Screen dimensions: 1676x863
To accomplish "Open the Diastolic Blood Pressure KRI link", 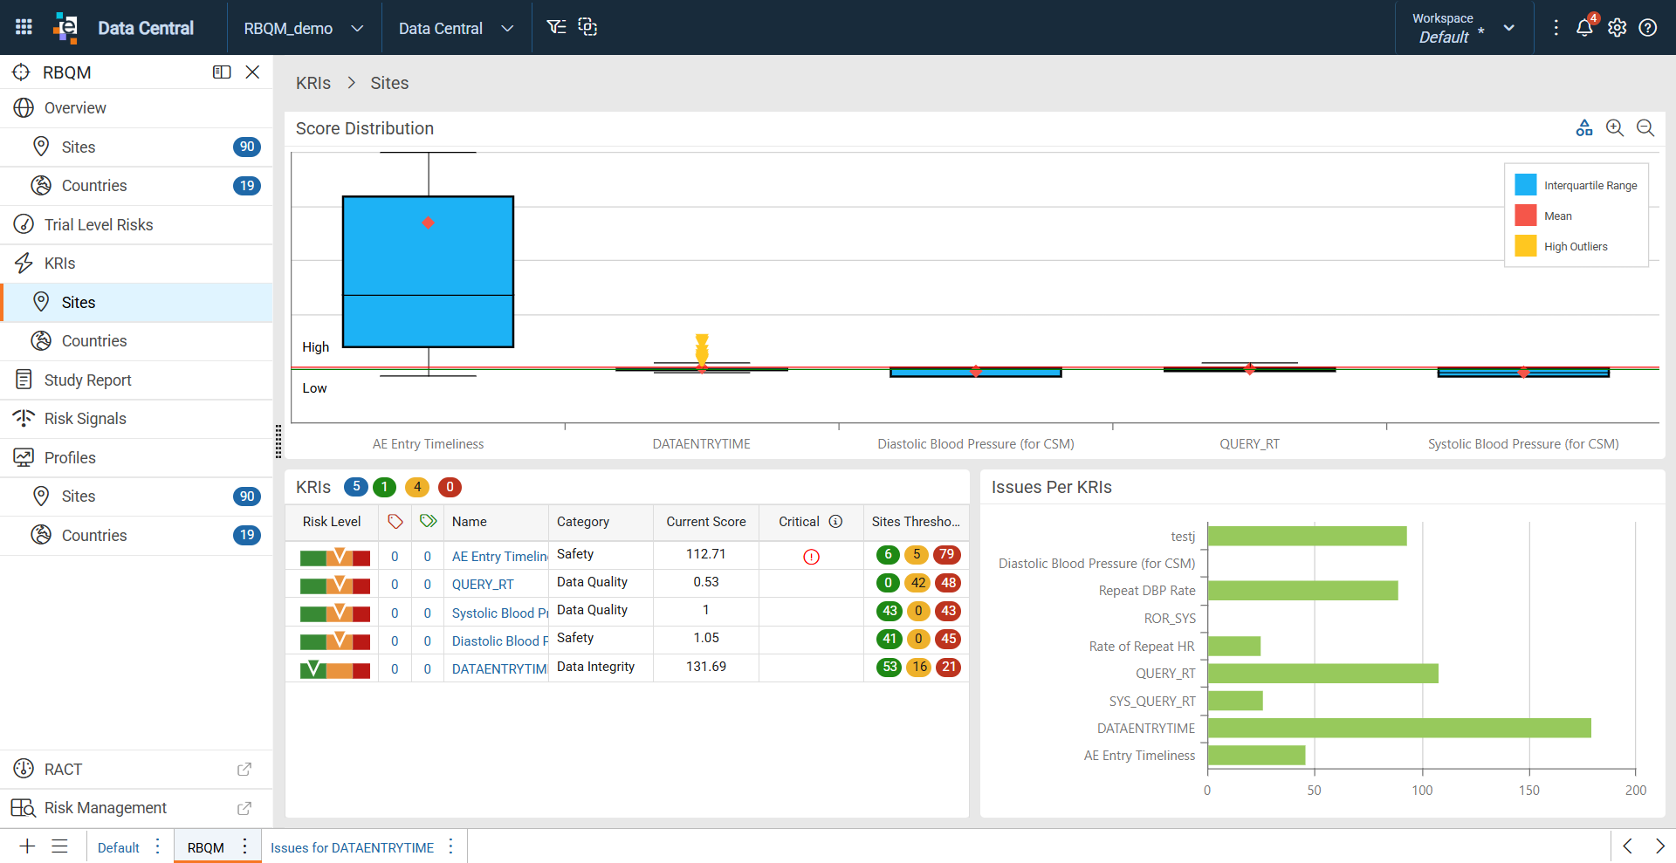I will [499, 640].
